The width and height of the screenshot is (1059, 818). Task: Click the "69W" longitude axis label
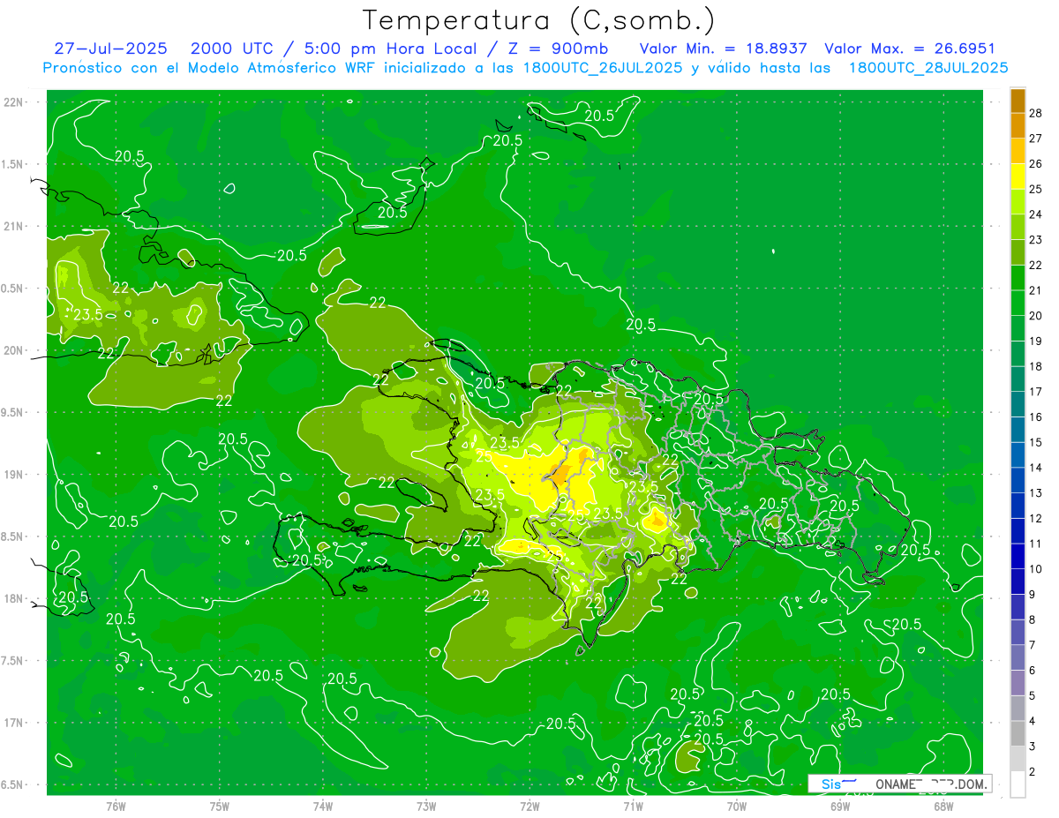[x=840, y=806]
